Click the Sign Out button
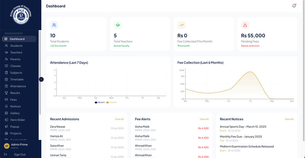 pos(20,155)
